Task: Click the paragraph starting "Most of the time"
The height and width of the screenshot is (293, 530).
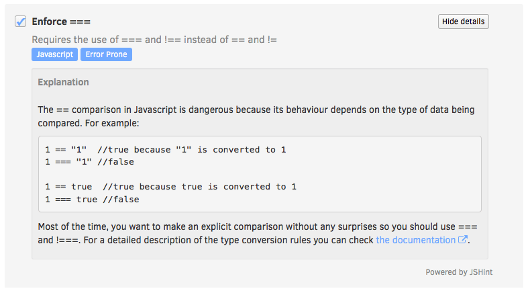Action: click(x=255, y=226)
